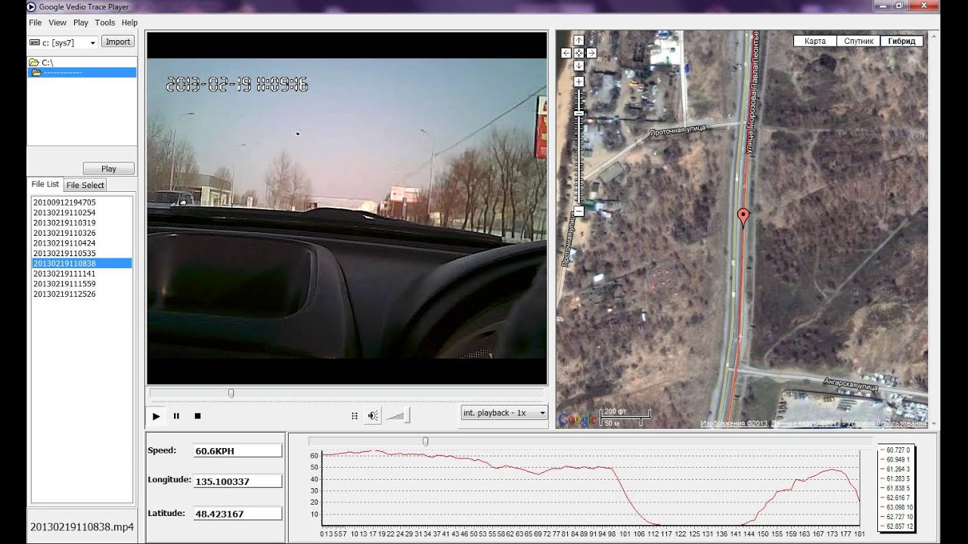Image resolution: width=968 pixels, height=544 pixels.
Task: Open the Help menu
Action: click(129, 23)
